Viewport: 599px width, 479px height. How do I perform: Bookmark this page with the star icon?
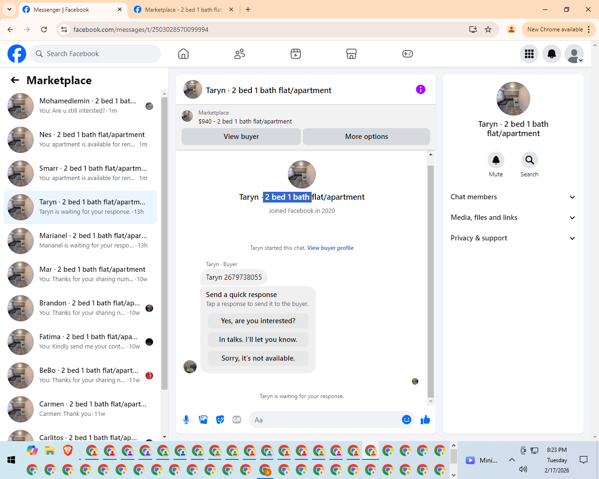488,29
